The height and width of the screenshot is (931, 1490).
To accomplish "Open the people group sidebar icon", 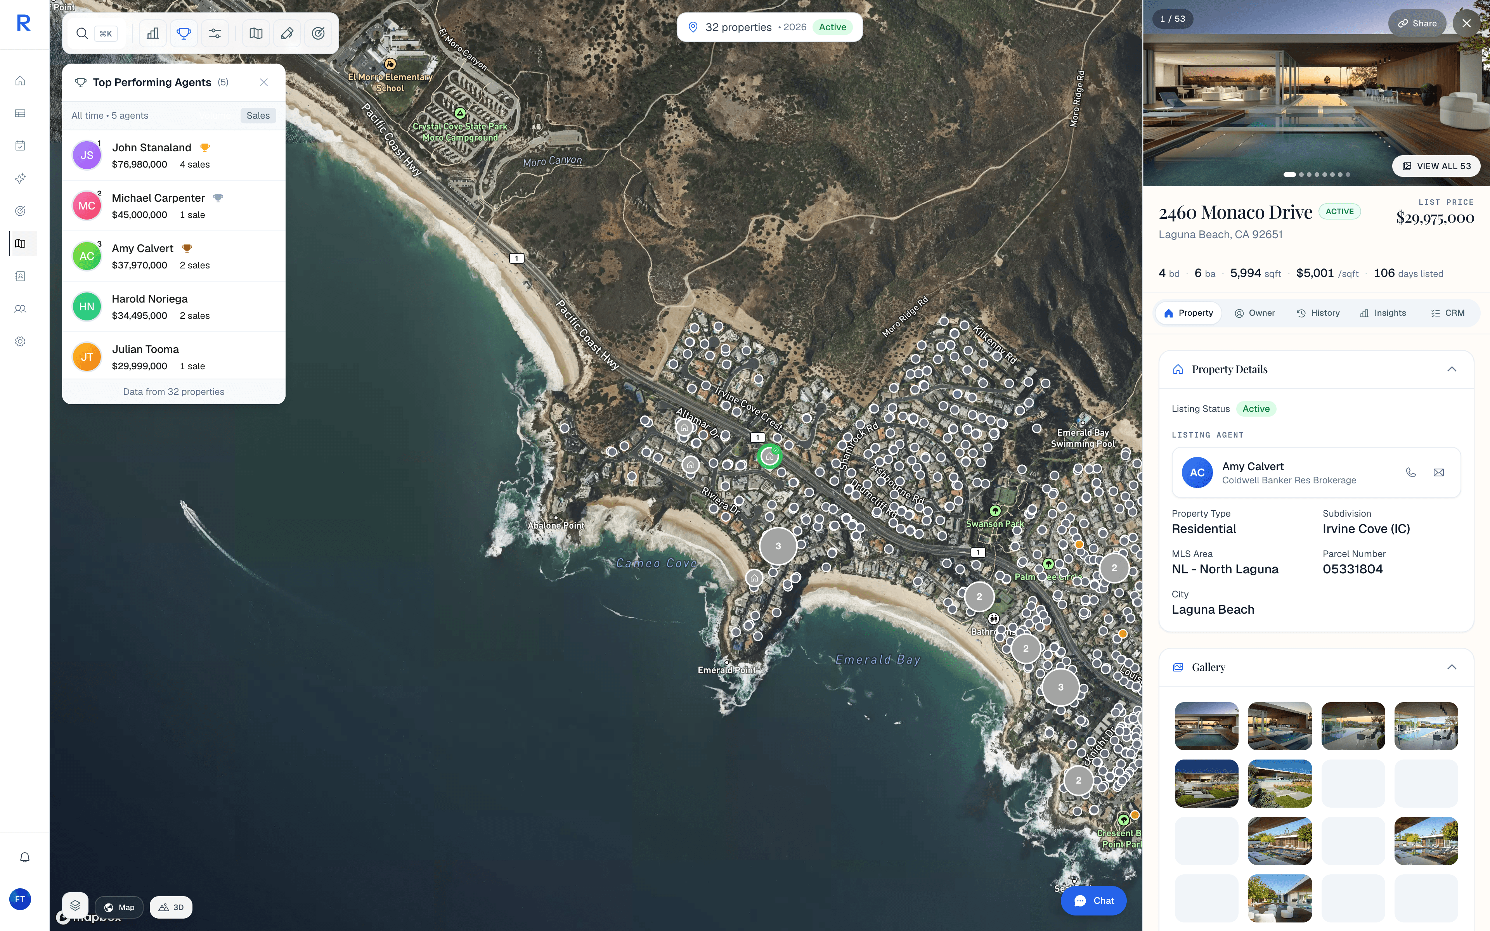I will pos(20,309).
